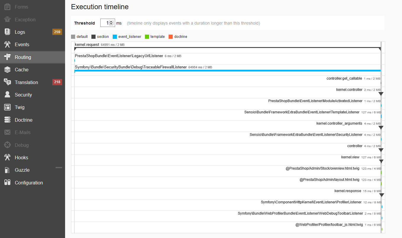Click the Translation language icon
The width and height of the screenshot is (402, 238).
click(7, 82)
